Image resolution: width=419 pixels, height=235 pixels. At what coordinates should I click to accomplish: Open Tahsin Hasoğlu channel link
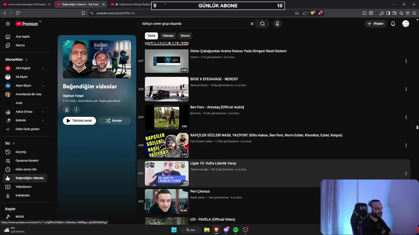coord(199,169)
